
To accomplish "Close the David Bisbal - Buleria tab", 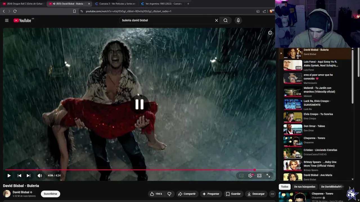I will [89, 4].
